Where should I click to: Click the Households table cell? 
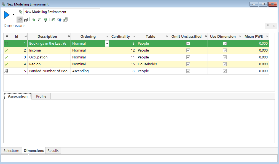[152, 64]
